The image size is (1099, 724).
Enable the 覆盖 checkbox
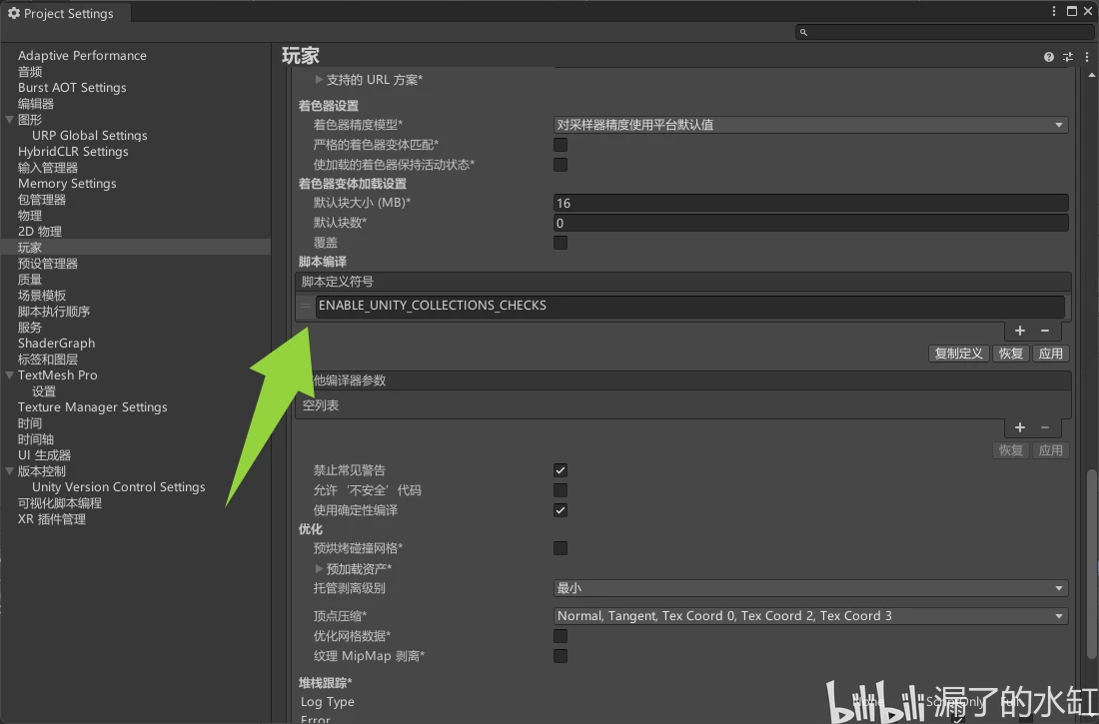pos(560,243)
